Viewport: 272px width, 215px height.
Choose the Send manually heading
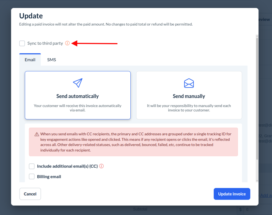click(x=189, y=96)
